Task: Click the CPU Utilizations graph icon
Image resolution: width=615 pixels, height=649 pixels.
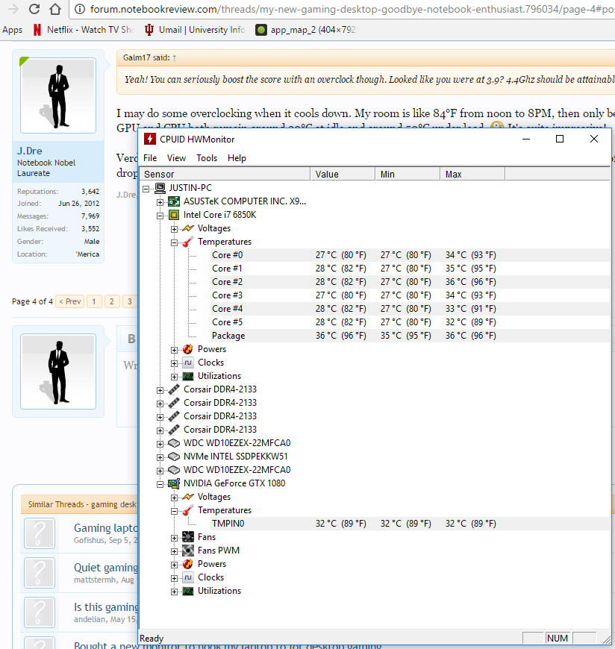Action: (x=188, y=376)
